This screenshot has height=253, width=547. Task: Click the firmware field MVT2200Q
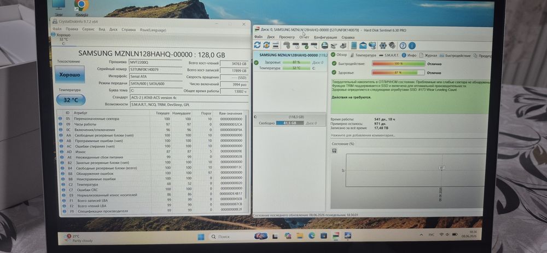(x=156, y=62)
